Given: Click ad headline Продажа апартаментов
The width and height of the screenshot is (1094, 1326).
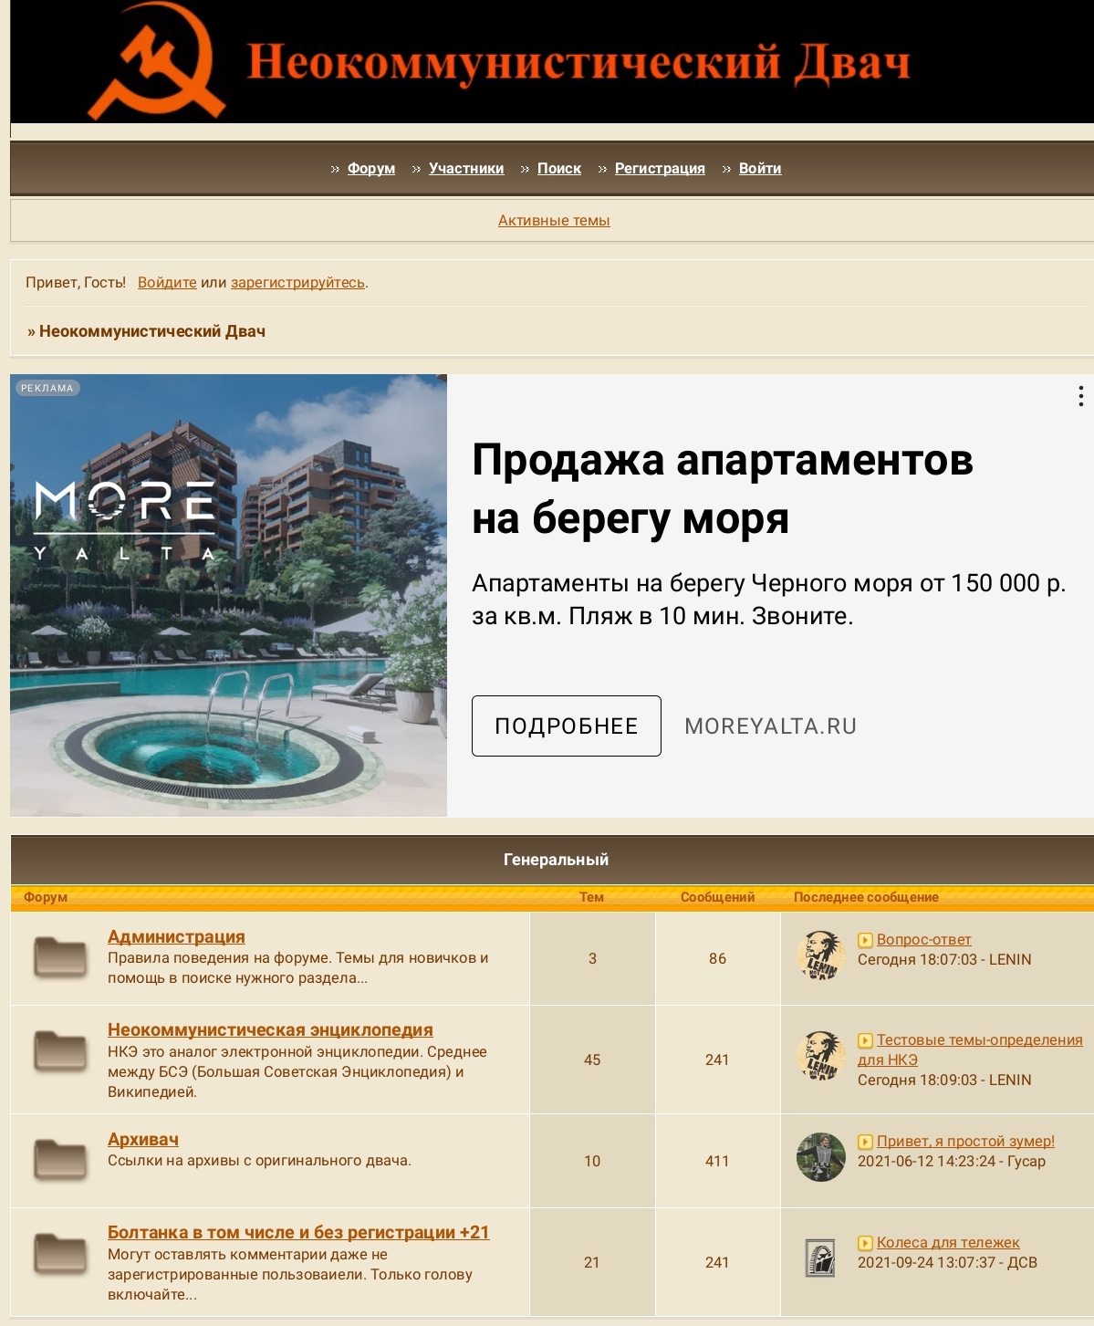Looking at the screenshot, I should pos(722,489).
